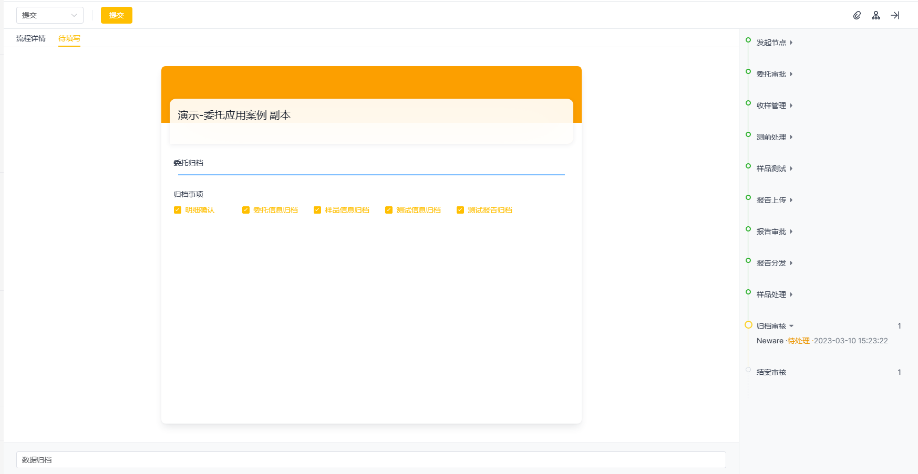This screenshot has width=918, height=474.
Task: Click the form title 演示-委托应用案例 副本
Action: tap(234, 115)
